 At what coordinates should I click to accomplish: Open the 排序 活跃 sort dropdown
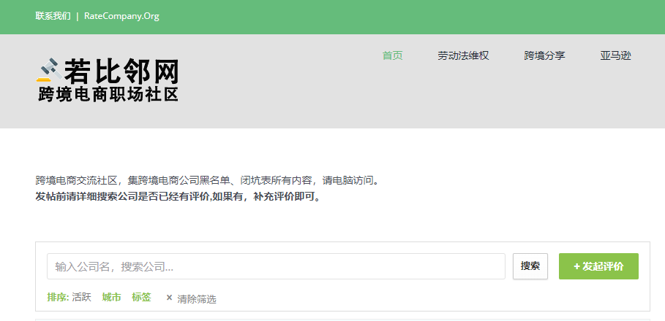click(69, 298)
